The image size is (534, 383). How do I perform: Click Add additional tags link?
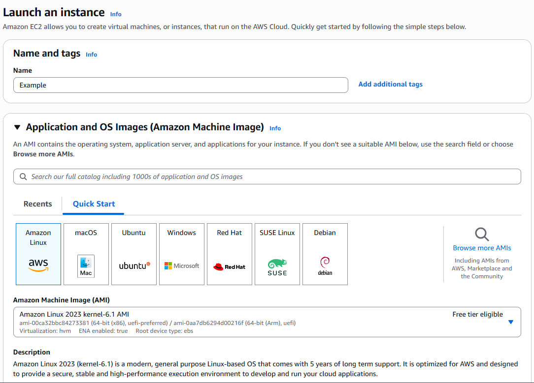390,85
